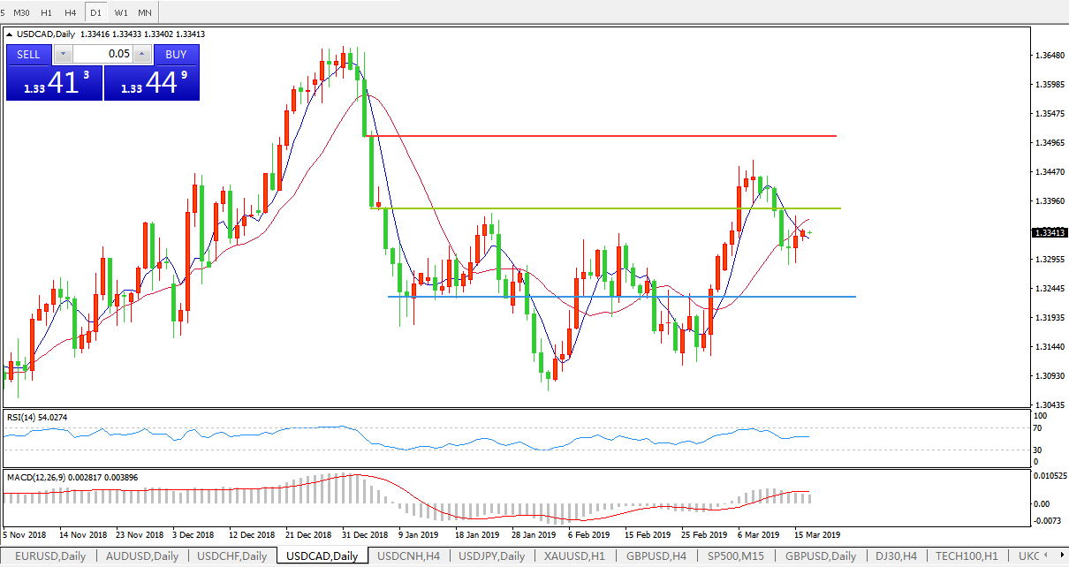Image resolution: width=1069 pixels, height=567 pixels.
Task: Go to the USDJPY,Daily tab
Action: 493,556
